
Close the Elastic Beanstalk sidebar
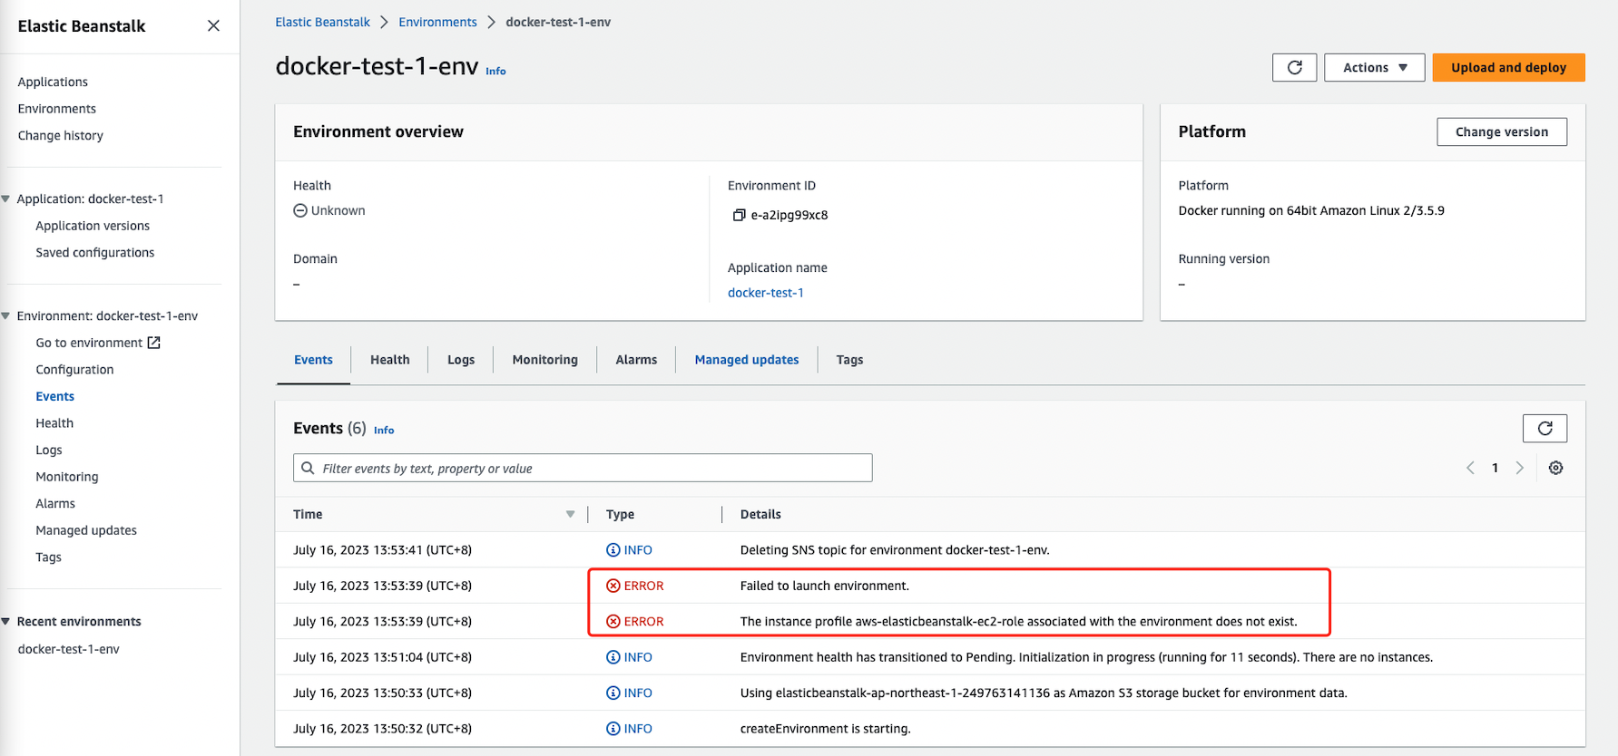click(x=213, y=26)
